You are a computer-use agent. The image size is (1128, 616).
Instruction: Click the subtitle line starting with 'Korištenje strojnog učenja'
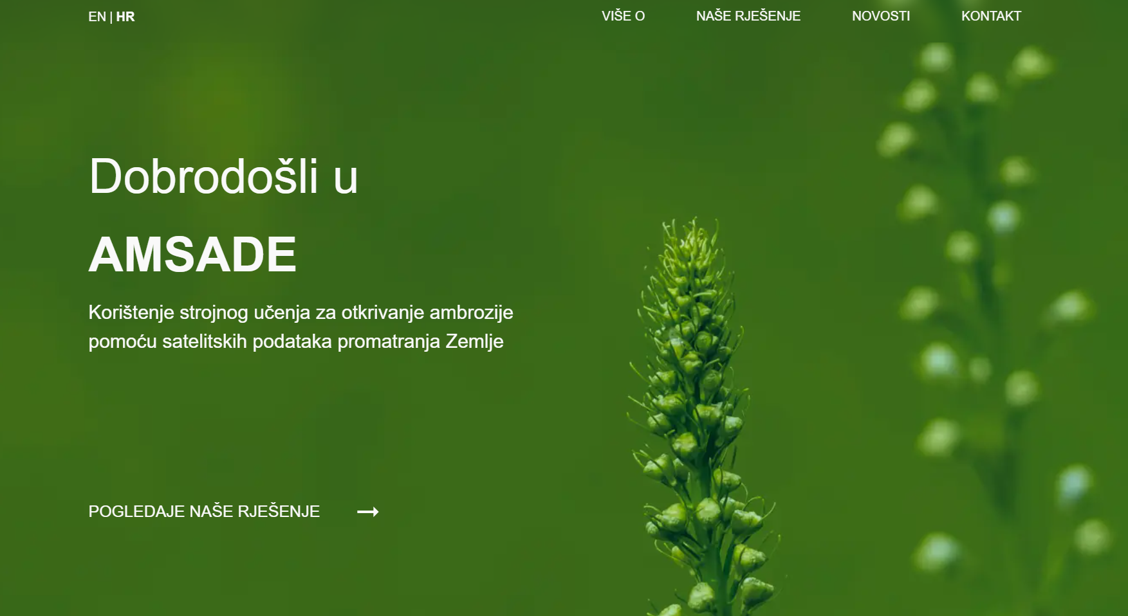300,313
